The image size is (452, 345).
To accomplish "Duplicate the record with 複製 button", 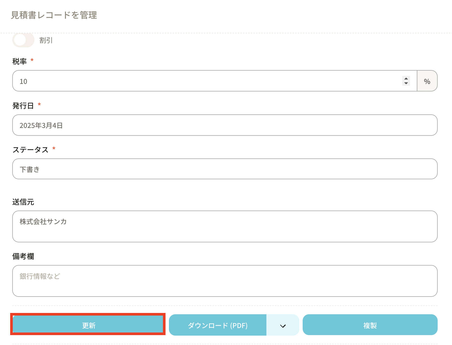I will (x=370, y=325).
